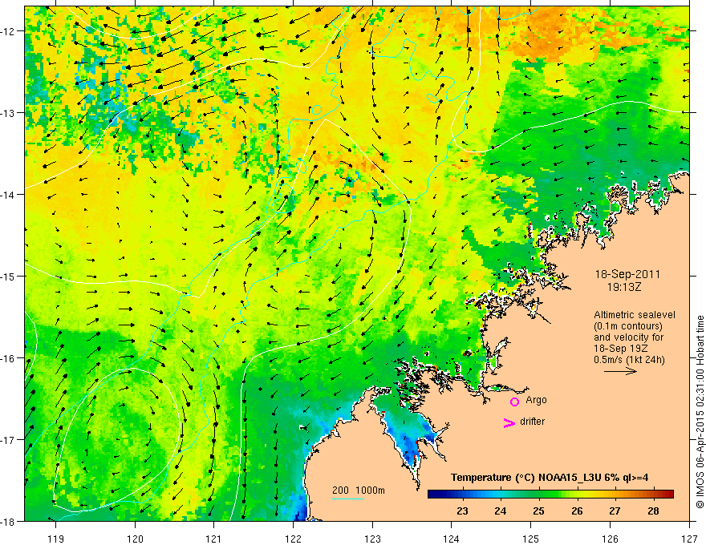Click the '0.5m/s (1kt 24h)' text
Viewport: 706px width, 545px height.
tap(630, 360)
